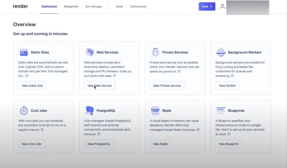
Task: Open help icon after Static Sites description
Action: 27,76
